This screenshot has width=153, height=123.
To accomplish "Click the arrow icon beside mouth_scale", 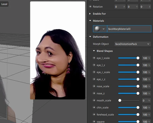I will [x=94, y=100].
